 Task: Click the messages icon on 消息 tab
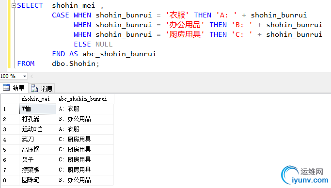click(x=34, y=88)
